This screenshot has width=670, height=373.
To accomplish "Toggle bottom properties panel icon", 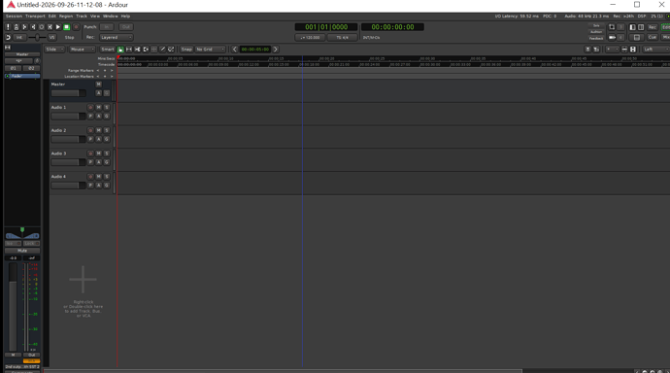I will [x=637, y=38].
